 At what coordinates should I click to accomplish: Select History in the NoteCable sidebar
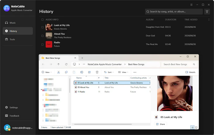pyautogui.click(x=18, y=31)
